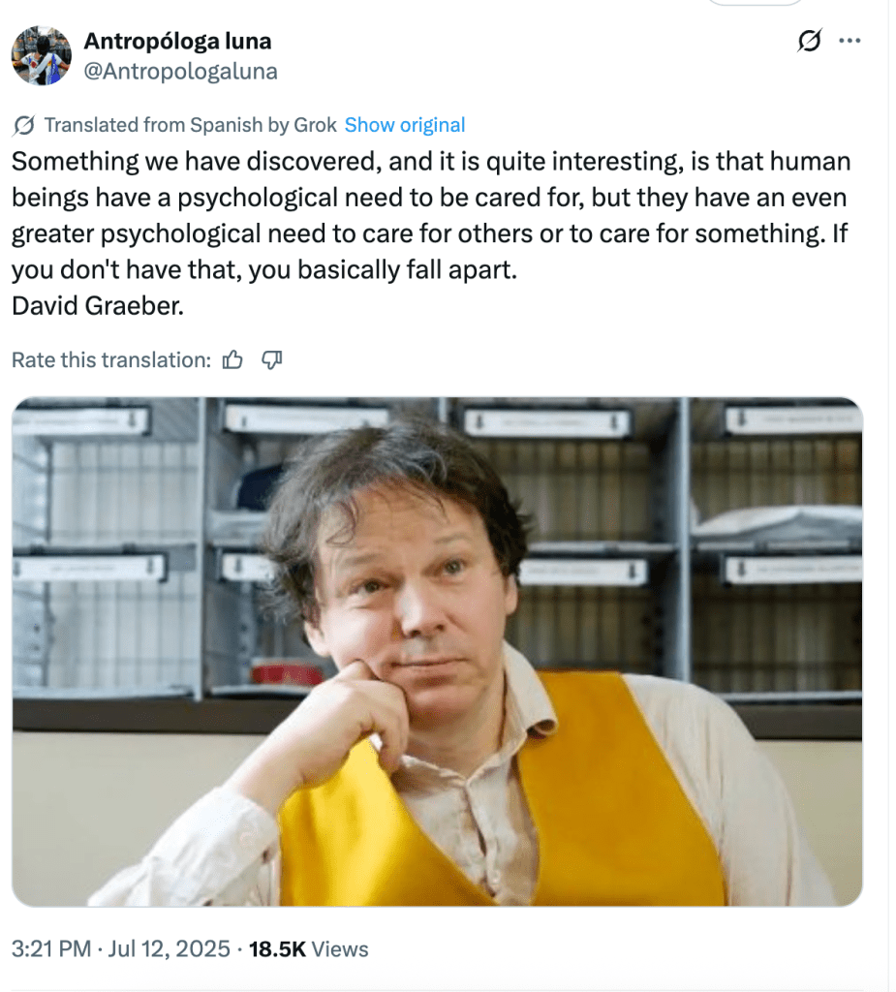
Task: Click the "18.5K Views" count
Action: (x=309, y=948)
